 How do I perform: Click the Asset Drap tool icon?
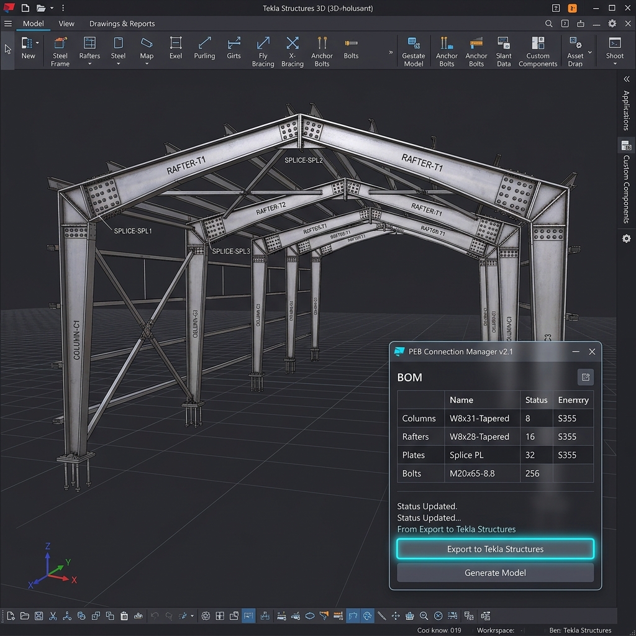click(x=575, y=43)
